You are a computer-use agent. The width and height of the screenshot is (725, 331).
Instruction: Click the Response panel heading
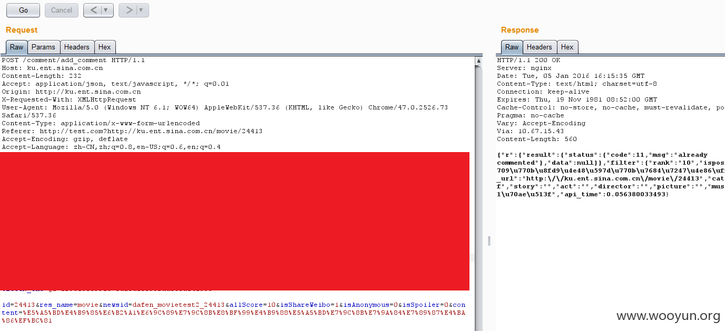pos(520,30)
